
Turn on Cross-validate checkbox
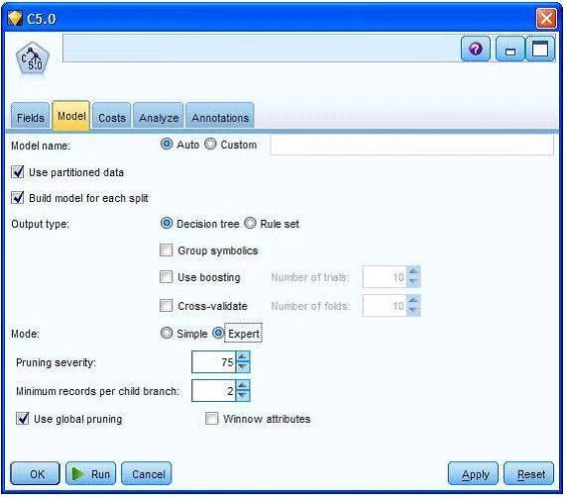(166, 306)
